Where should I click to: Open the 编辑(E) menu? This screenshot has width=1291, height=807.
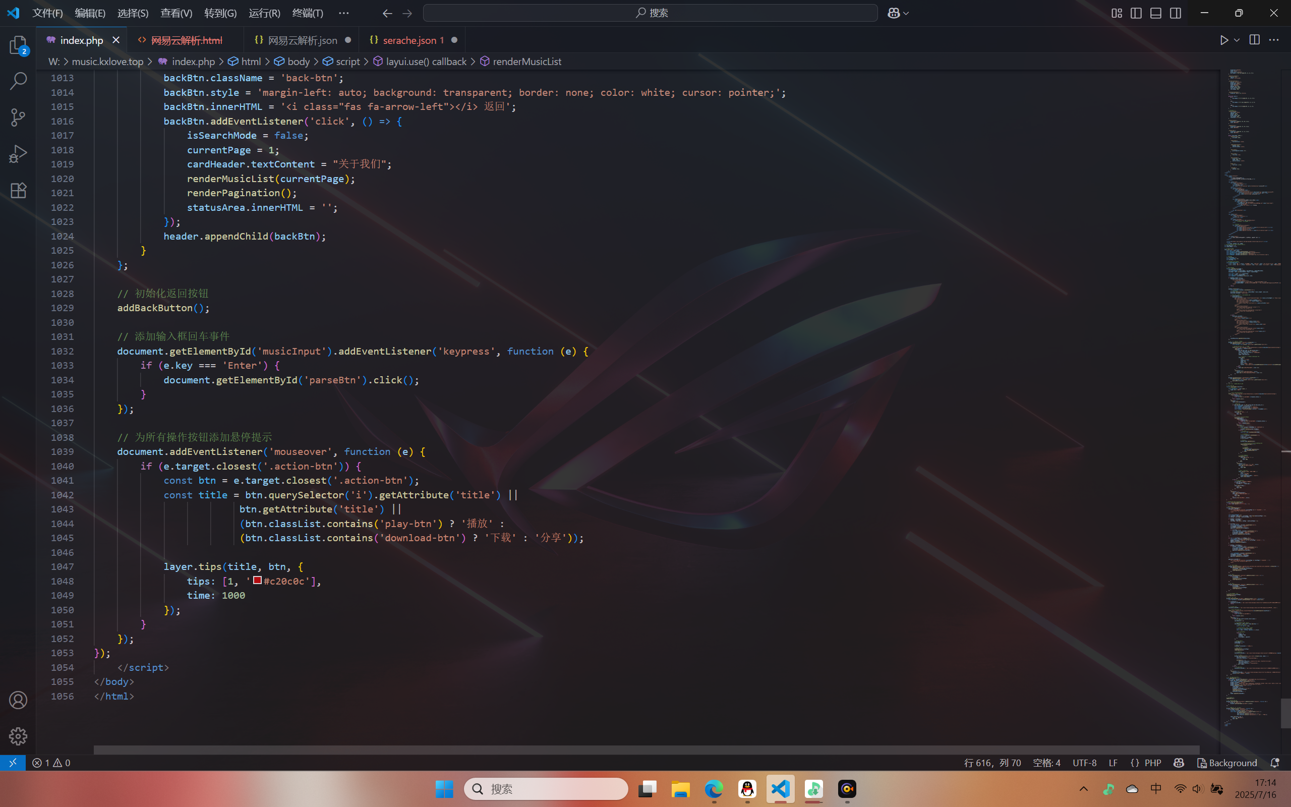[x=90, y=13]
